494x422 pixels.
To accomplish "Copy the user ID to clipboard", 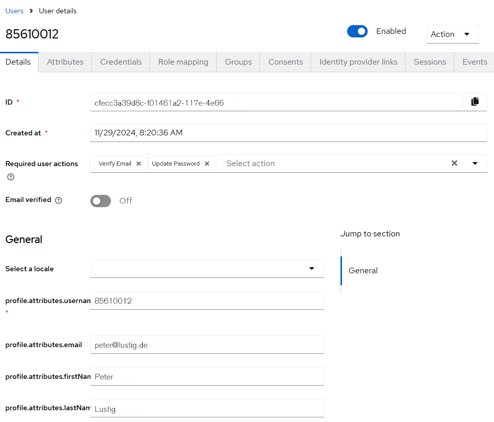I will [475, 102].
